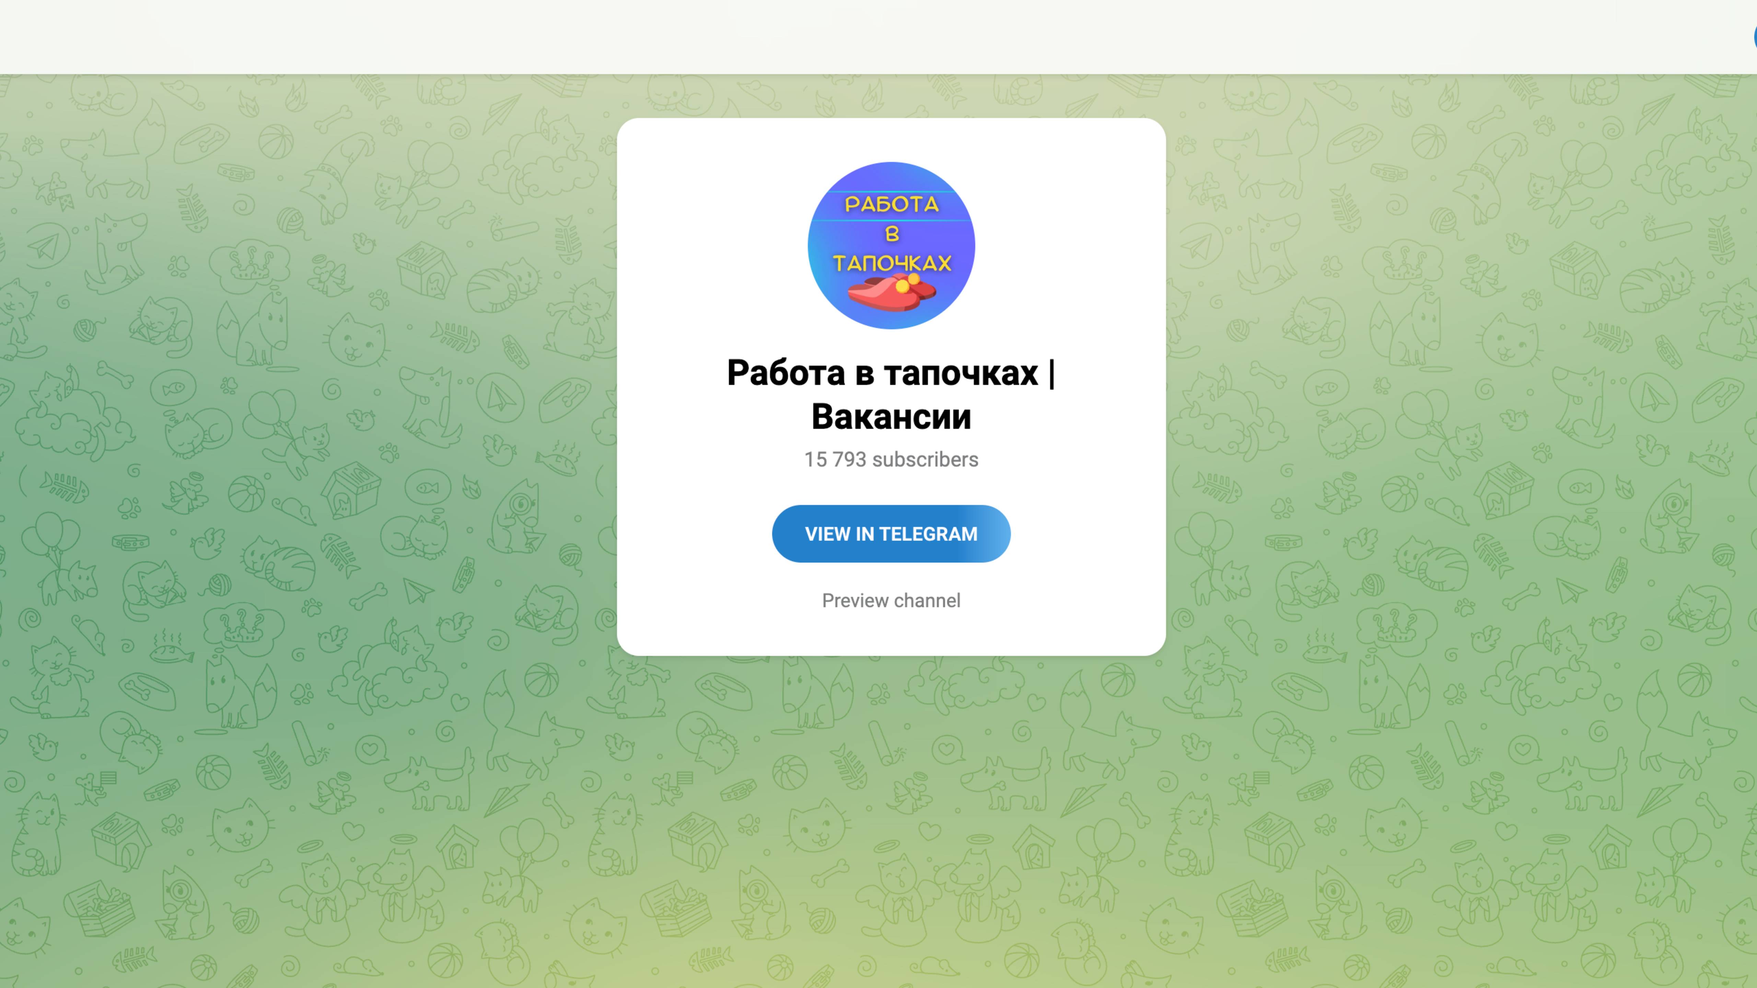Click the yellow 'ТАПОЧКАХ' word in logo
Screen dimensions: 1757x988
892,263
